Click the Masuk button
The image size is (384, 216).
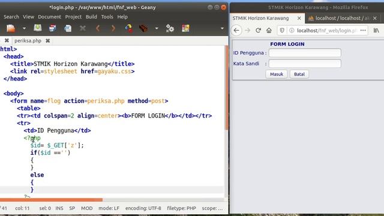[277, 74]
